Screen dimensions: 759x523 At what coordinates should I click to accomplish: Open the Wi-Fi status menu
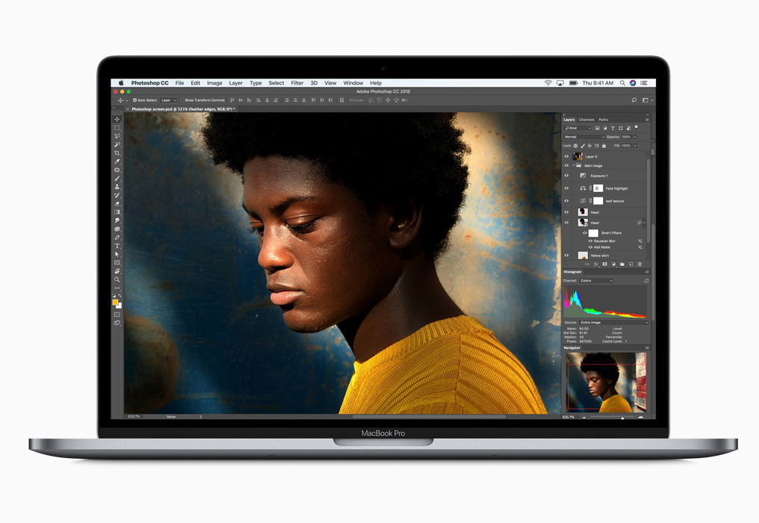pos(548,83)
